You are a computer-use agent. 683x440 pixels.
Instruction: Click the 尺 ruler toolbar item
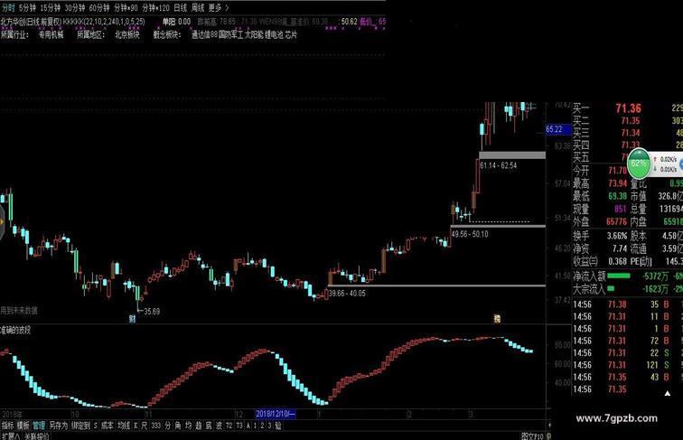[145, 426]
